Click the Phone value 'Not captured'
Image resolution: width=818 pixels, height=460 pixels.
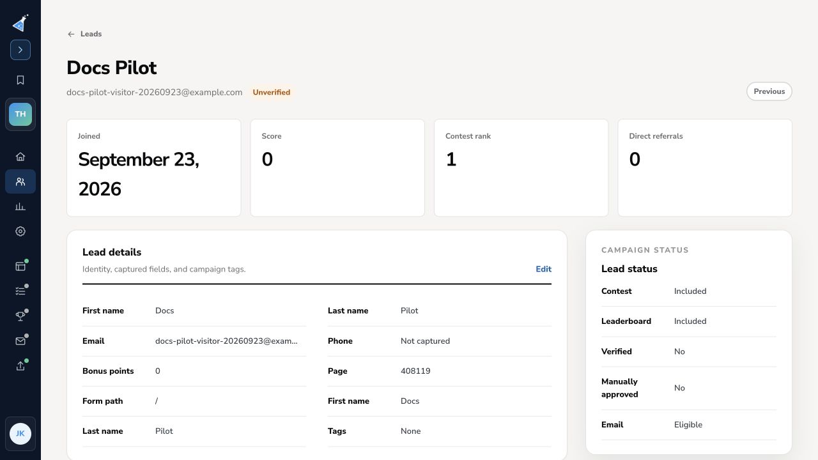tap(425, 341)
